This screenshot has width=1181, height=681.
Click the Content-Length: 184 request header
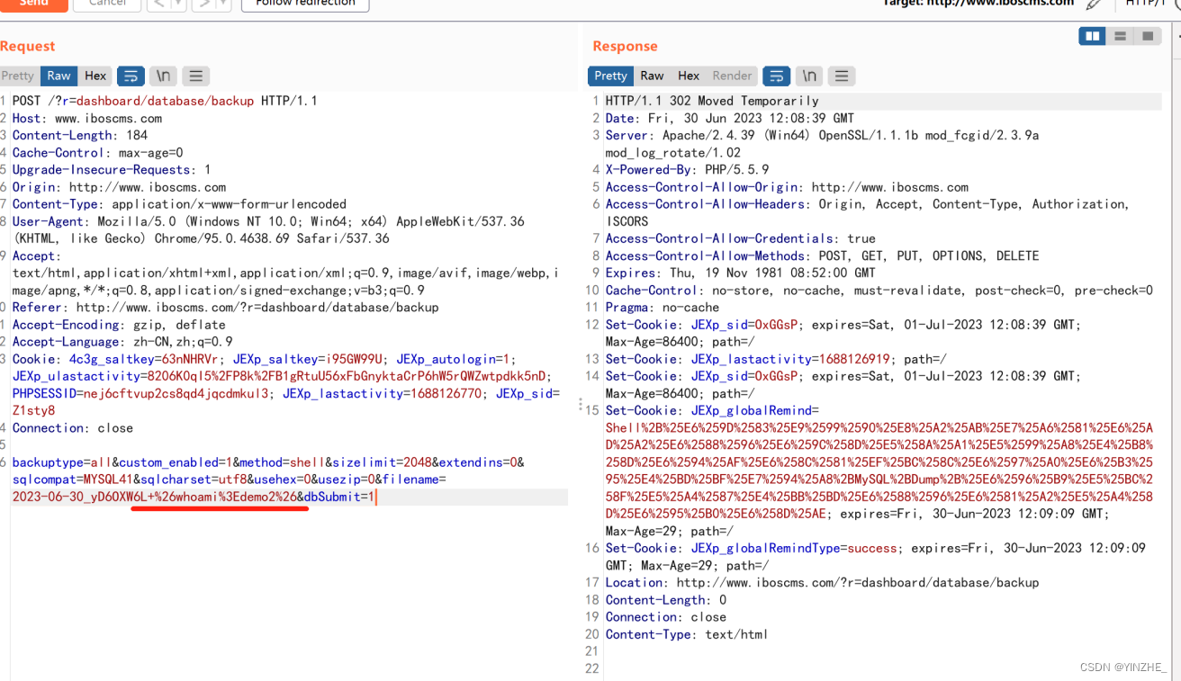80,135
